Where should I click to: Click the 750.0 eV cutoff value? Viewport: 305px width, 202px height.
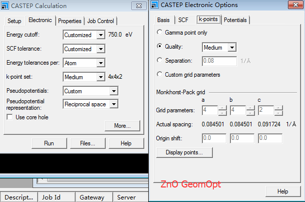pos(120,35)
